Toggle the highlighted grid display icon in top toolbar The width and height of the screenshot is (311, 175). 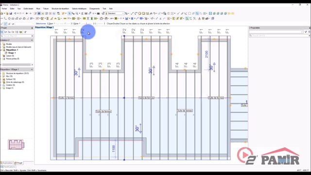[x=39, y=14]
